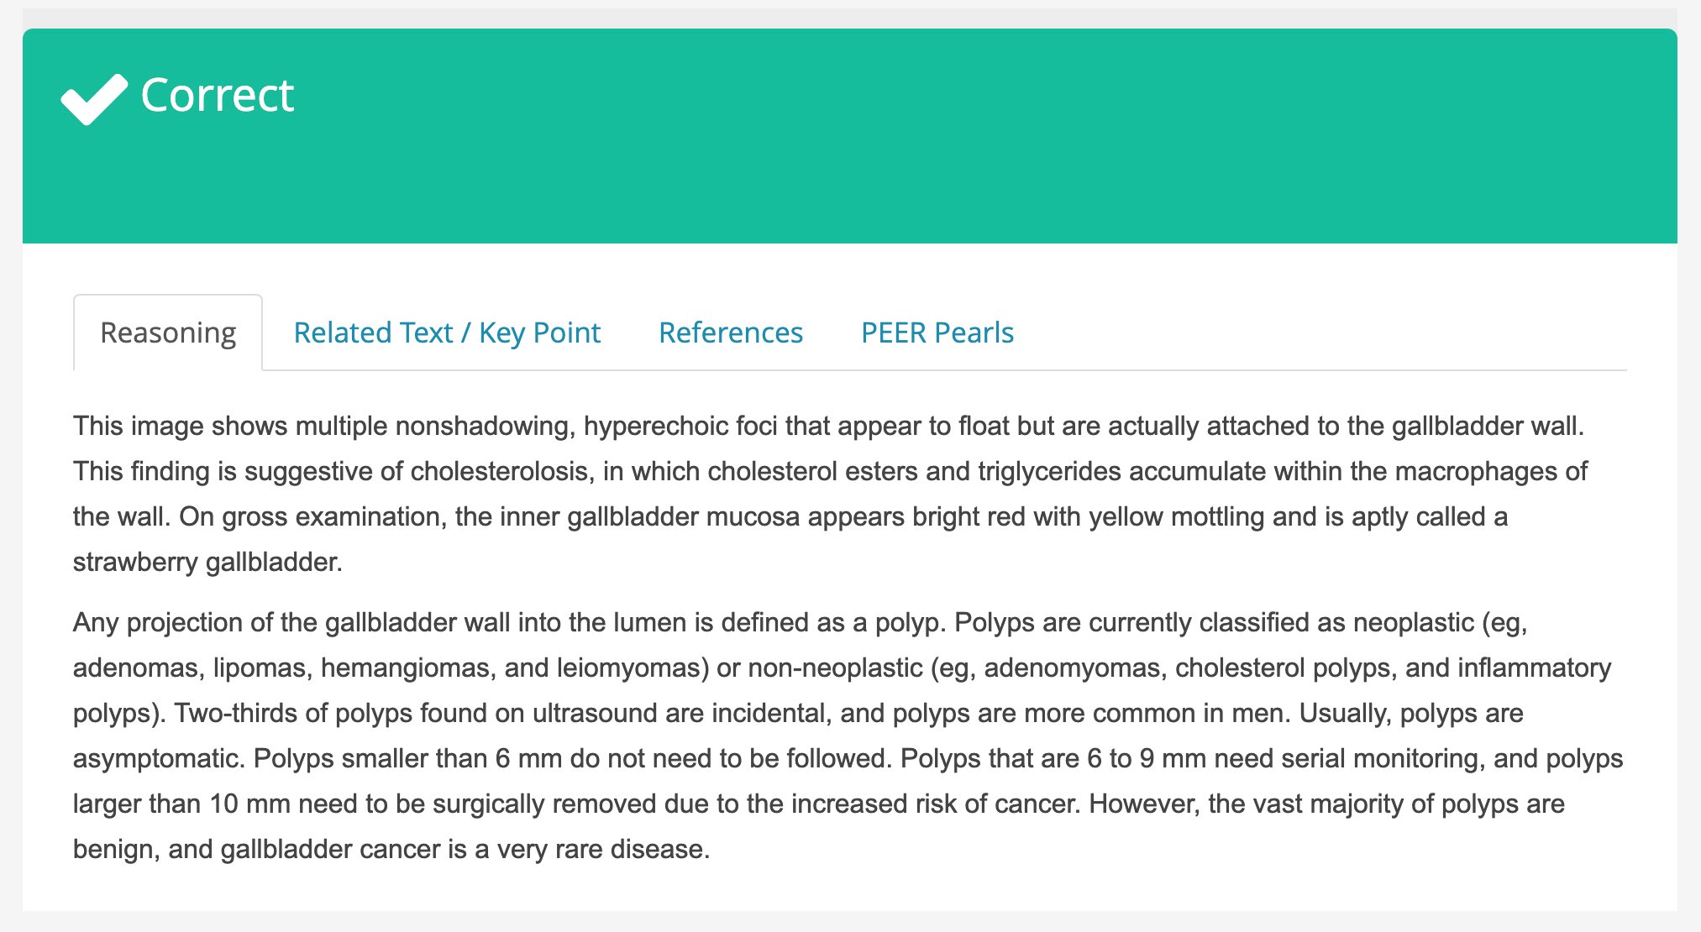1701x932 pixels.
Task: Click the "Correct" heading text
Action: 217,95
